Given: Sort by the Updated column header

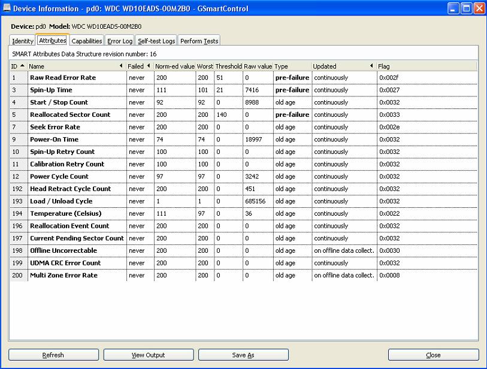Looking at the screenshot, I should click(344, 66).
